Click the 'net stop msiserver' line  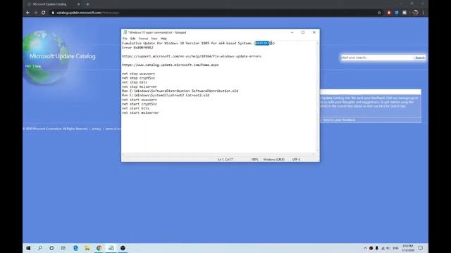coord(140,86)
